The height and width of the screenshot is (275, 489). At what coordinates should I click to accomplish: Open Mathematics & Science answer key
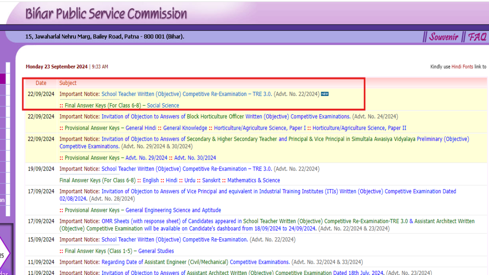[x=253, y=180]
